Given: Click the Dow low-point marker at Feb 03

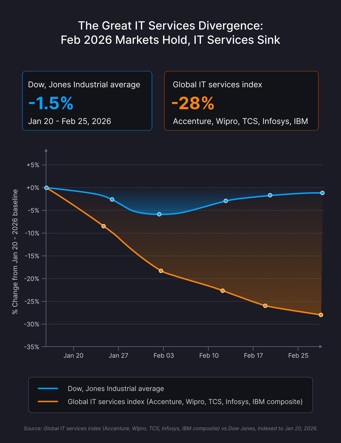Looking at the screenshot, I should [159, 214].
